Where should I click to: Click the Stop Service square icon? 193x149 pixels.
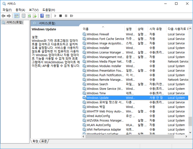pos(60,16)
